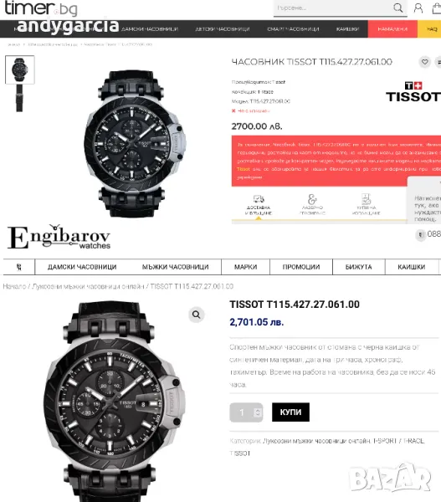
Task: Open МАРКИ menu item
Action: click(x=245, y=267)
